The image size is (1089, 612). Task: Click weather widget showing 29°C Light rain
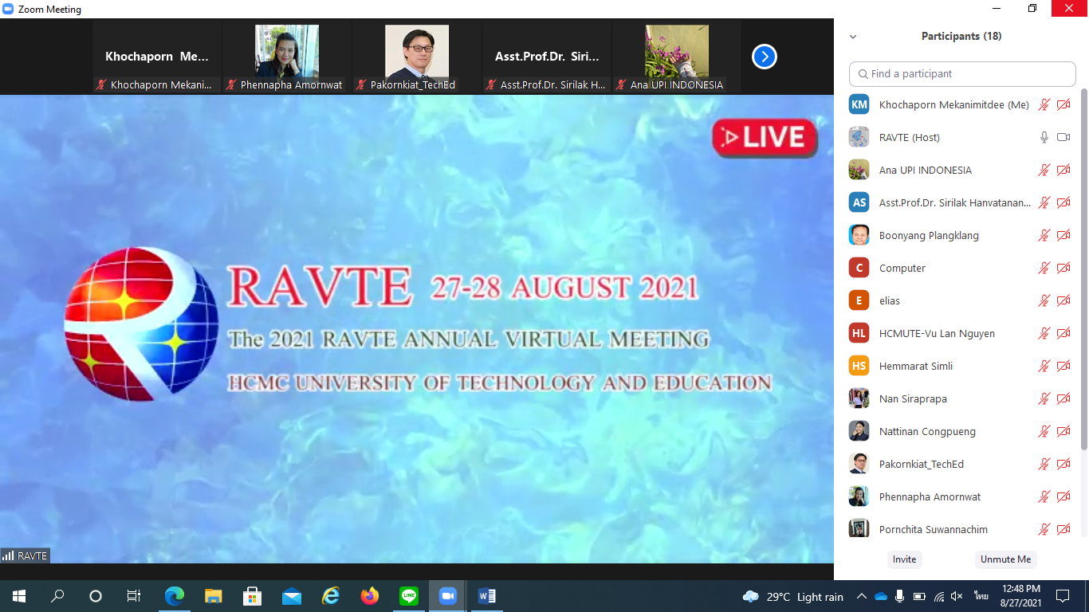coord(792,597)
